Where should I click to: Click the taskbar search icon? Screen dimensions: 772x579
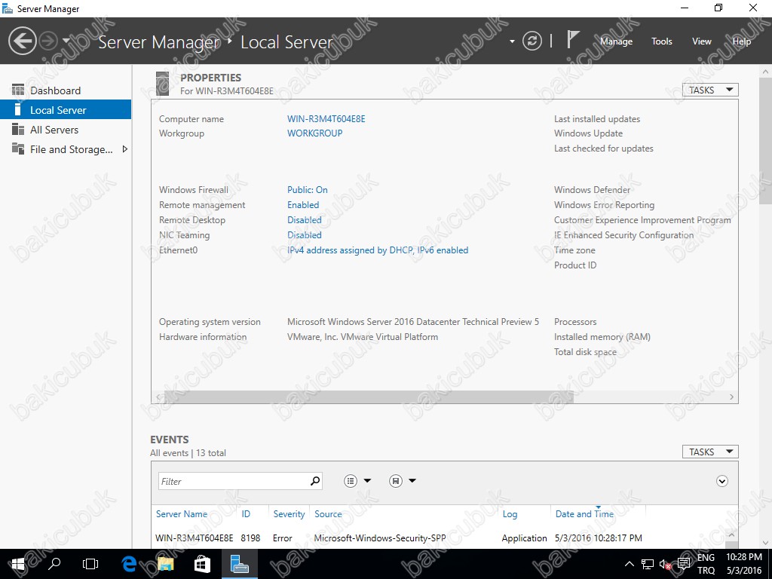(54, 564)
